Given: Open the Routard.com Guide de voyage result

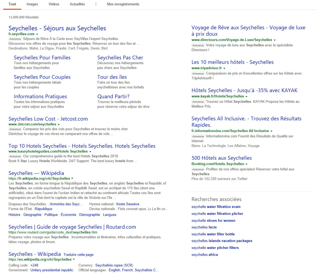Looking at the screenshot, I should pos(72,227).
